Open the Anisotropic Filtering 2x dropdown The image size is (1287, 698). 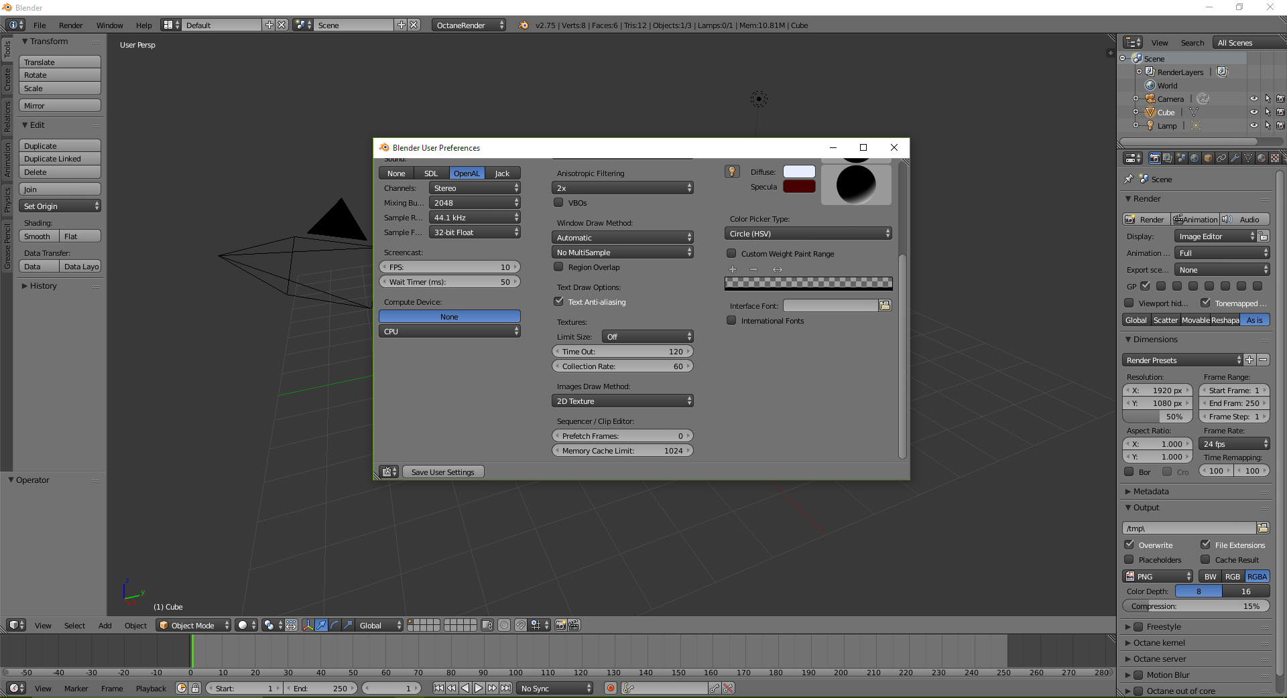623,188
